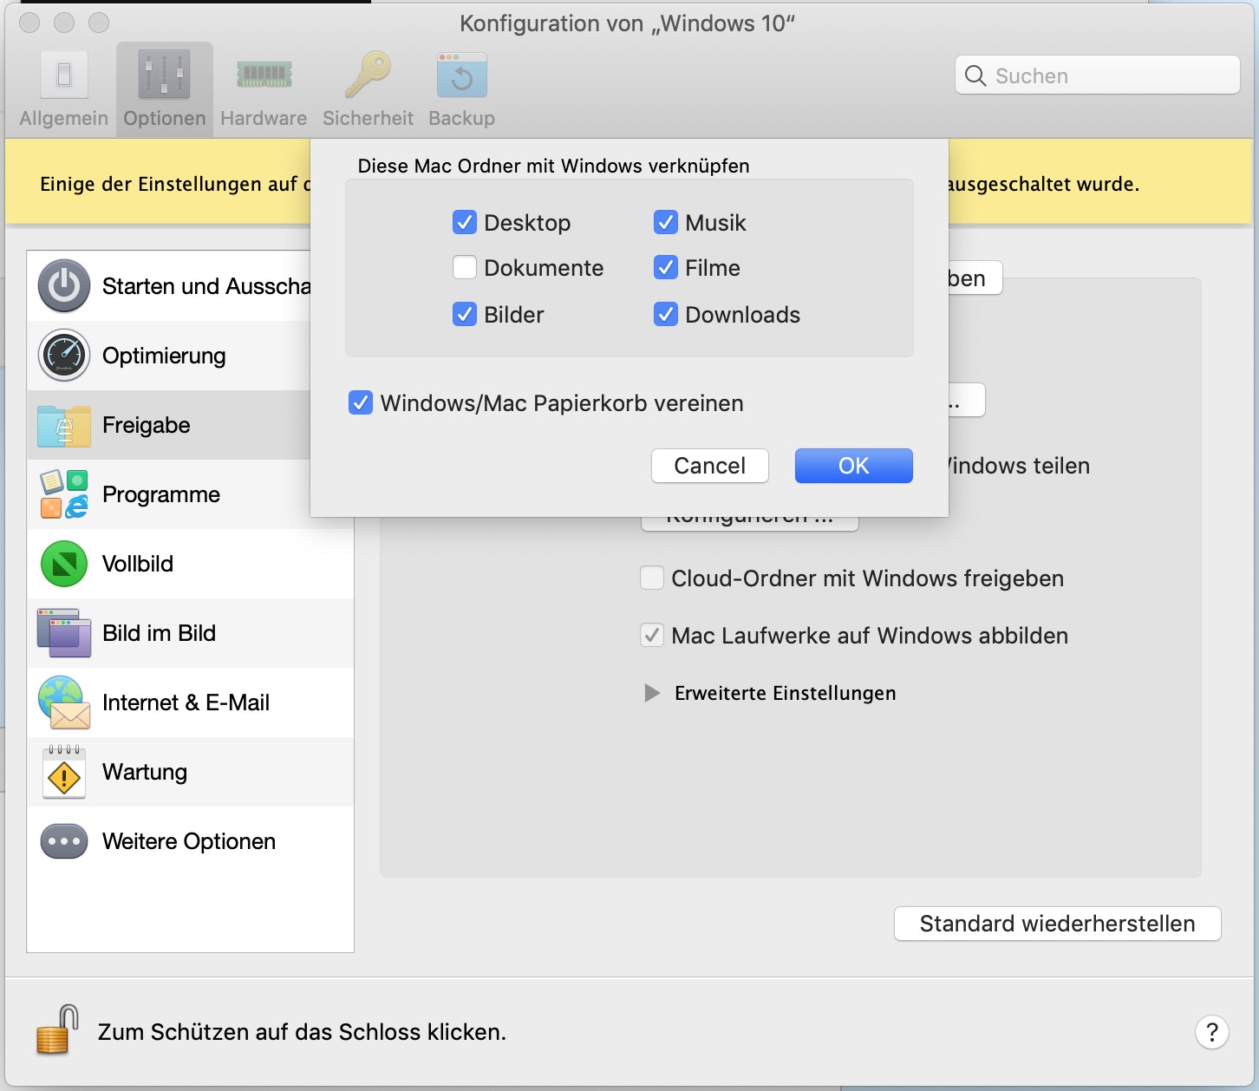The image size is (1259, 1091).
Task: Select Weitere Optionen sidebar entry
Action: [191, 841]
